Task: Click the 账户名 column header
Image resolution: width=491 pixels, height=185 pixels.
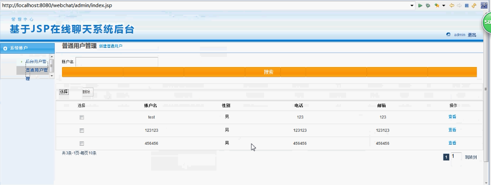Action: [x=151, y=105]
